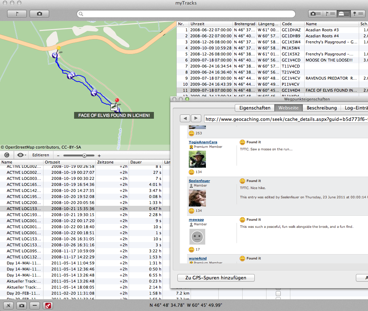Click the map zoom slider knob
Viewport: 368px width, 311px height.
click(x=84, y=156)
